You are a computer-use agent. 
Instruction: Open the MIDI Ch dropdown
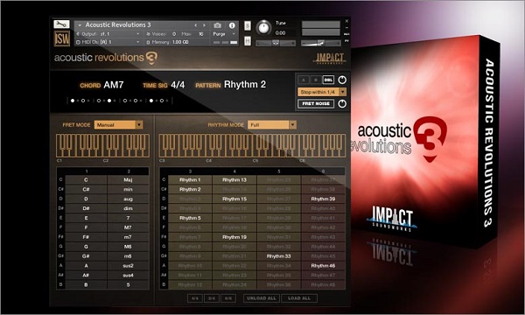[108, 42]
